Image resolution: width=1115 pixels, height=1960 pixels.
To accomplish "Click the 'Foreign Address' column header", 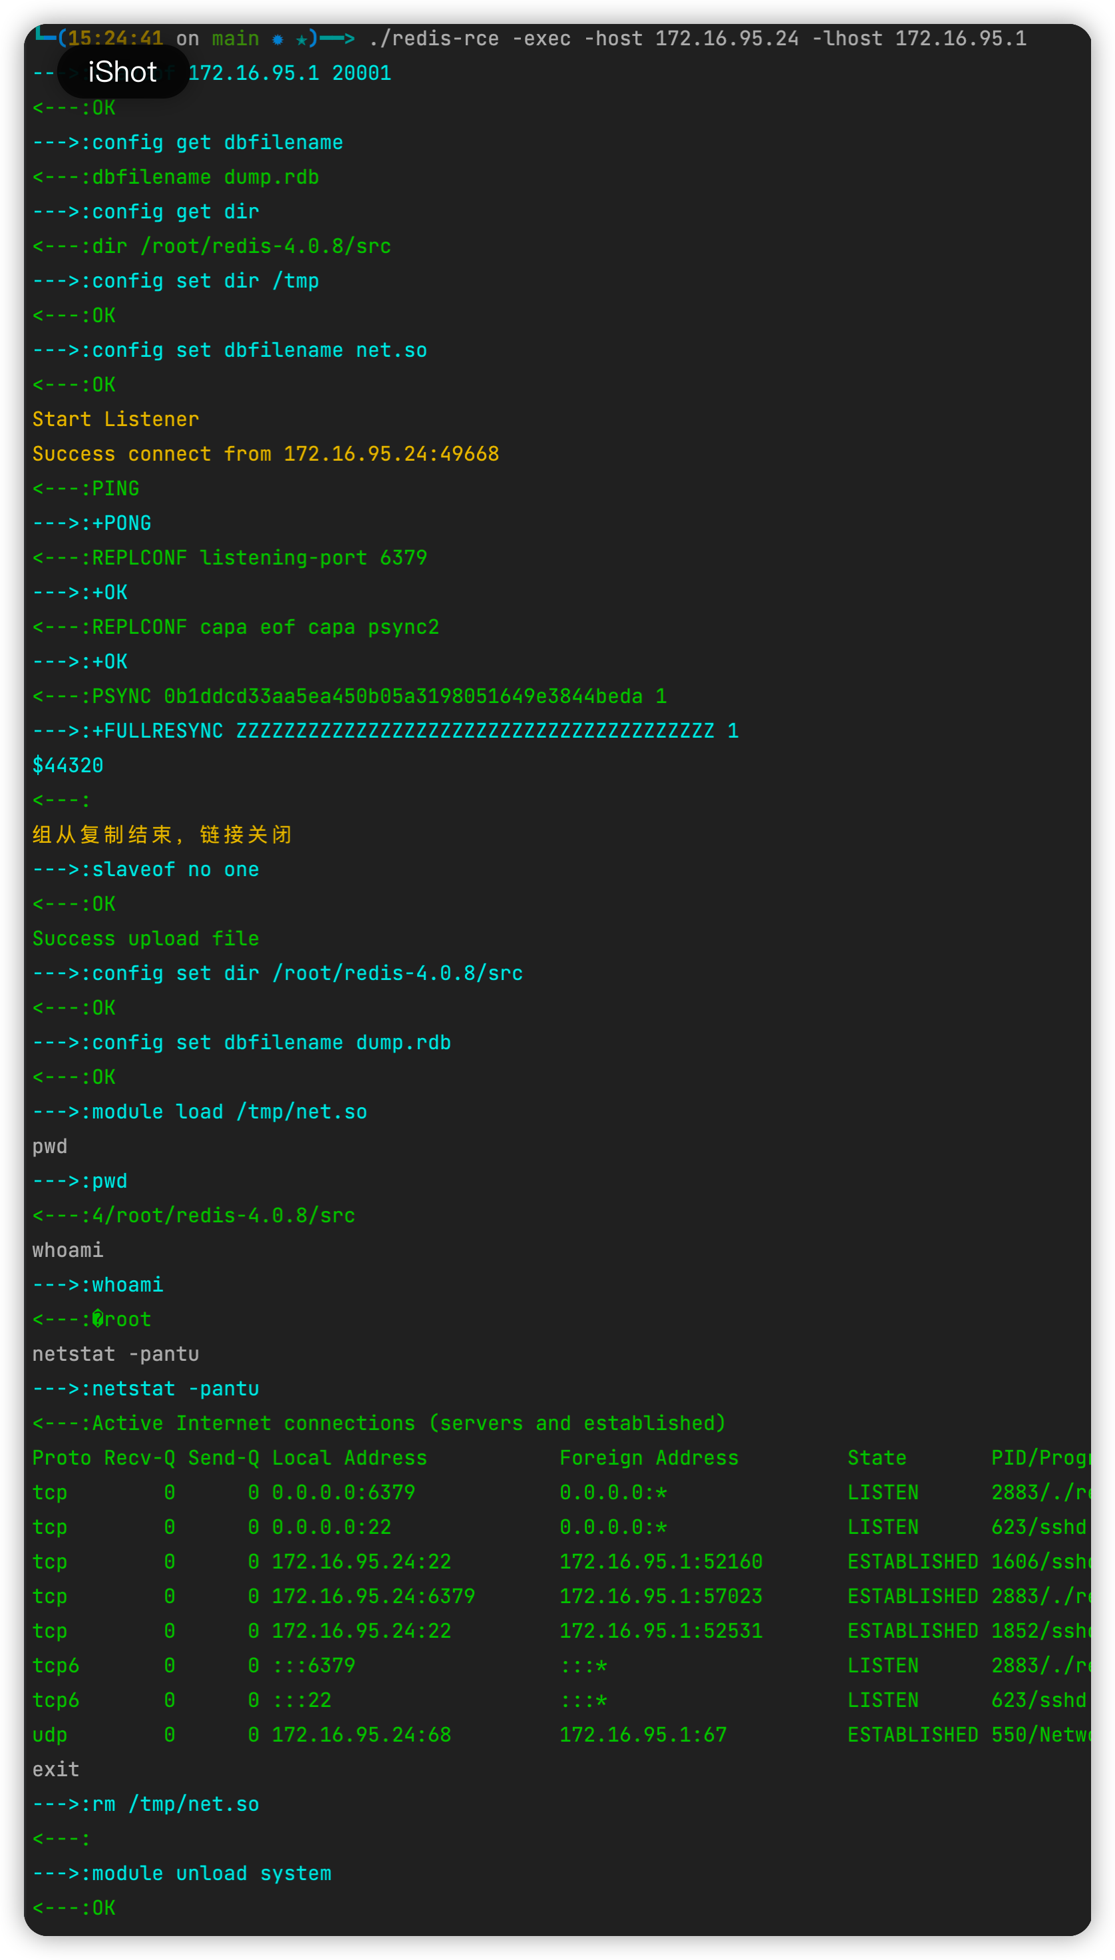I will click(649, 1457).
